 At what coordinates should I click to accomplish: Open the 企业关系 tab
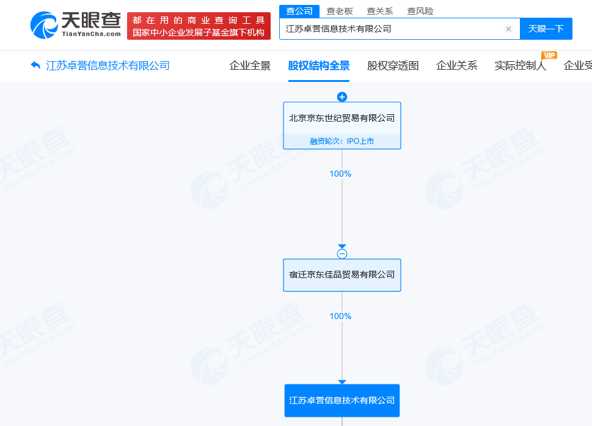point(456,66)
